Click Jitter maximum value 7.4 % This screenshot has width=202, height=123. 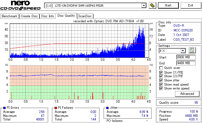pos(145,116)
